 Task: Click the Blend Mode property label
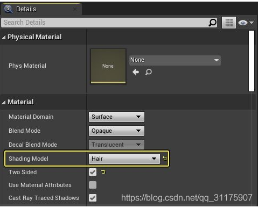click(24, 131)
